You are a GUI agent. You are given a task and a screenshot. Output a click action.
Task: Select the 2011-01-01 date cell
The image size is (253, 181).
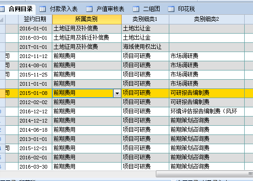coord(35,84)
